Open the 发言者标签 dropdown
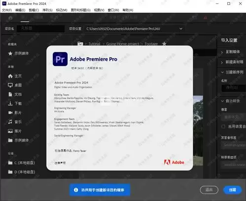The width and height of the screenshot is (246, 201). point(234,145)
